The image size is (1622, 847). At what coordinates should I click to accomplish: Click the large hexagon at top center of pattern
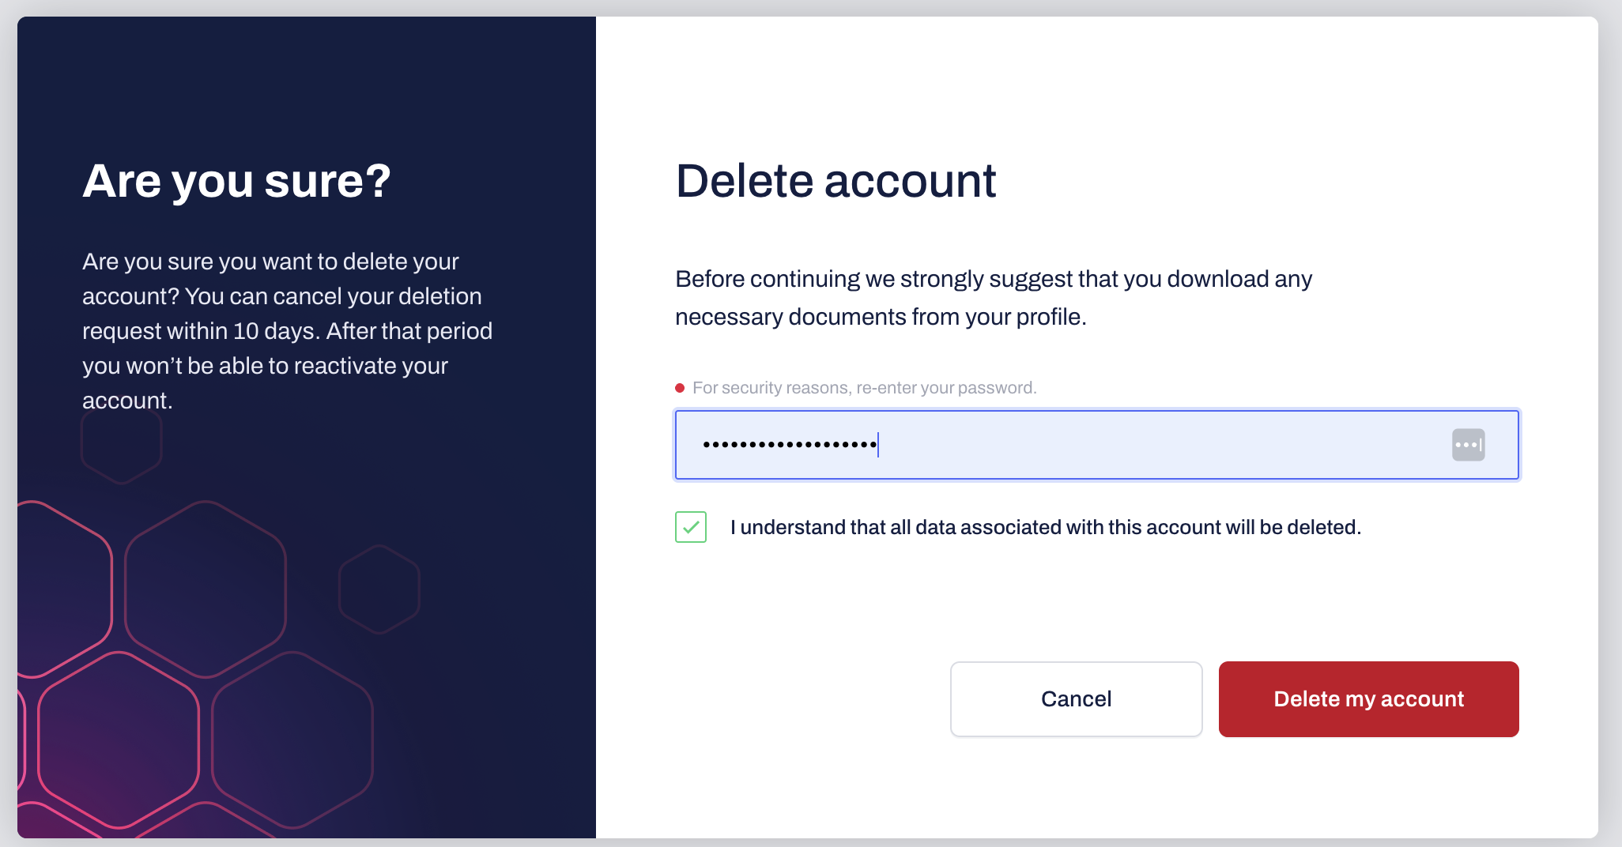tap(206, 589)
